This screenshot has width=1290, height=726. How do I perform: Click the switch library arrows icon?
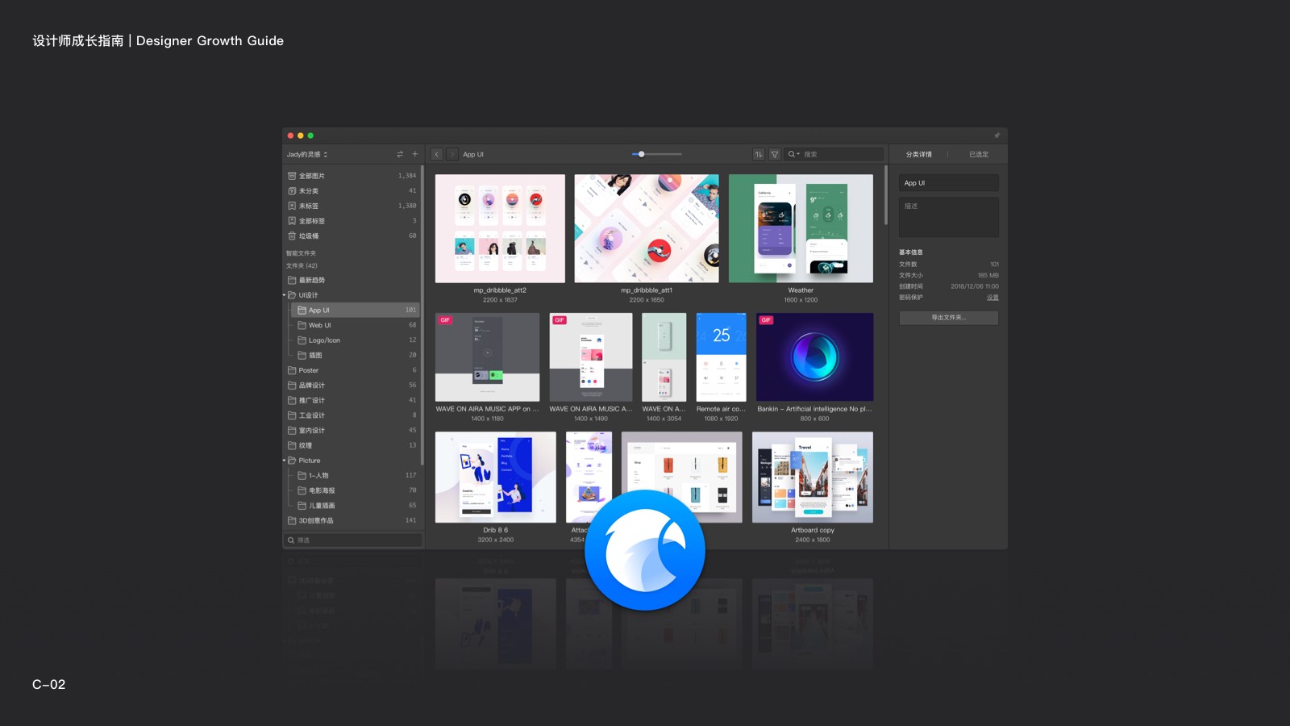(x=400, y=154)
